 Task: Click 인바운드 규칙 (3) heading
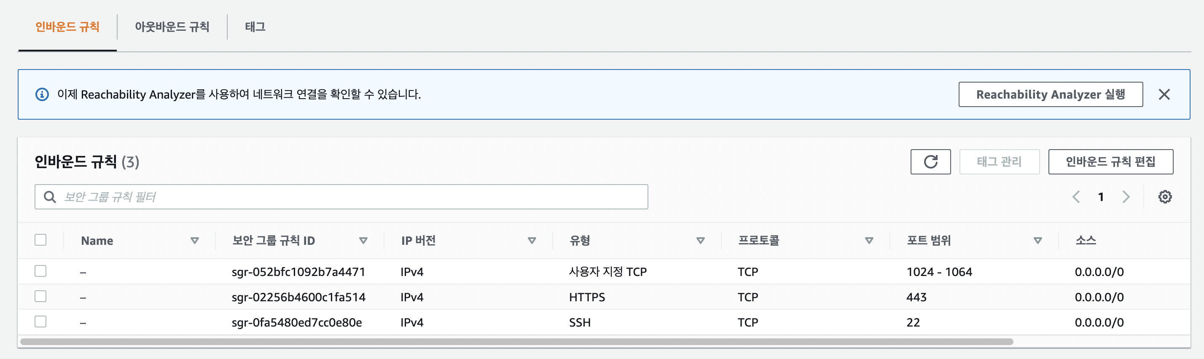click(x=87, y=162)
